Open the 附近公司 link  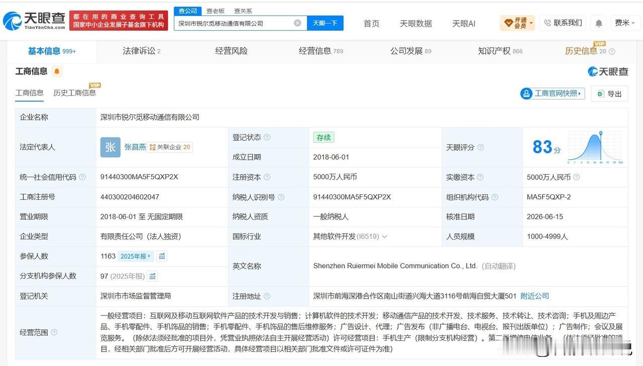pyautogui.click(x=534, y=296)
